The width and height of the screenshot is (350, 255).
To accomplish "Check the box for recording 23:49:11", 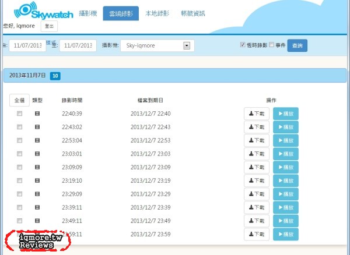I will point(20,221).
